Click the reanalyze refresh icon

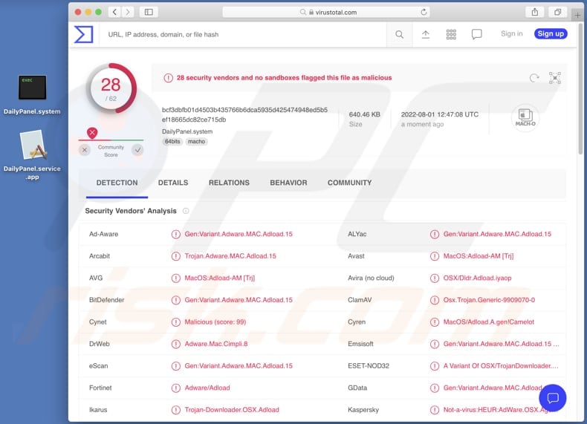[x=534, y=78]
